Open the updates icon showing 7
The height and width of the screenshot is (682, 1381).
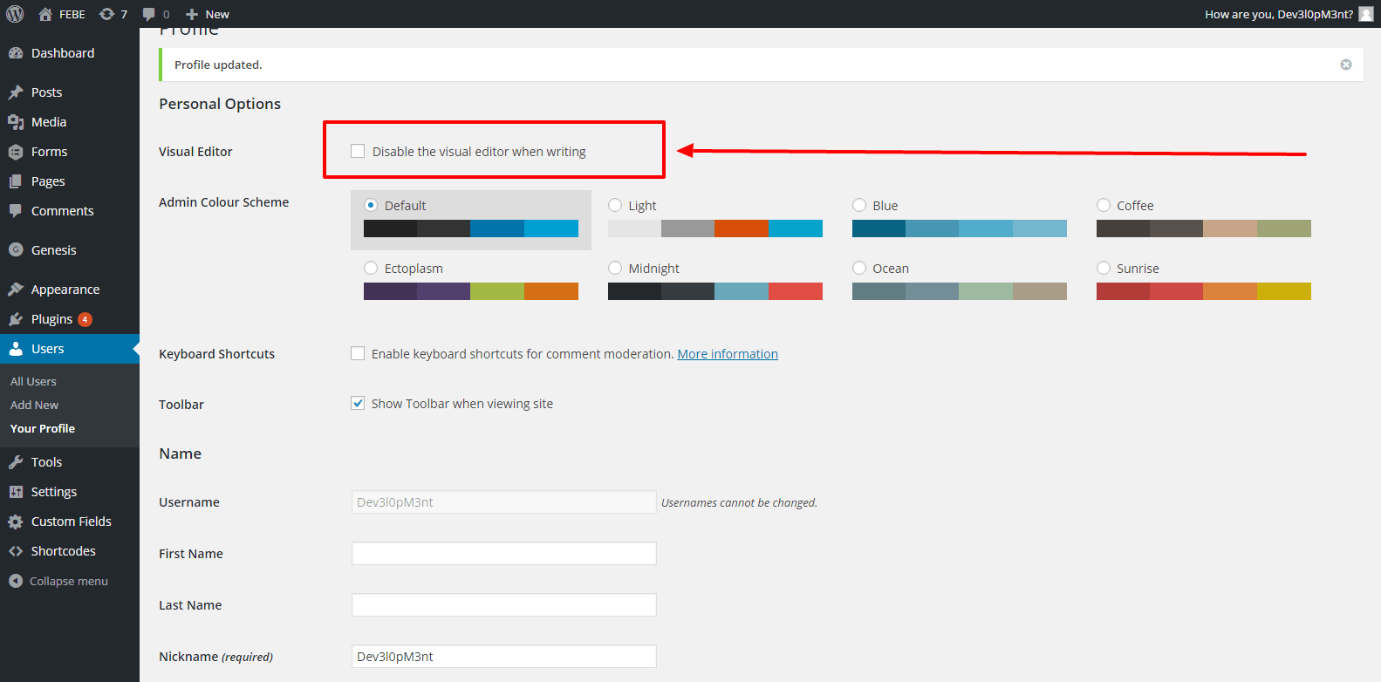(106, 14)
